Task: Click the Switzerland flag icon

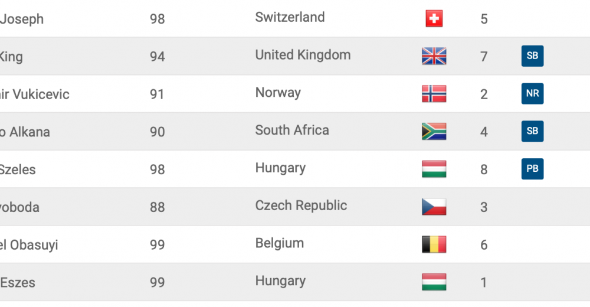Action: tap(434, 18)
